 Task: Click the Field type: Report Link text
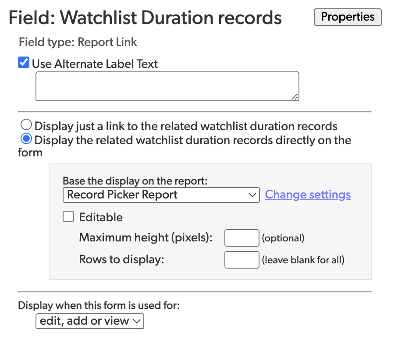pos(78,42)
